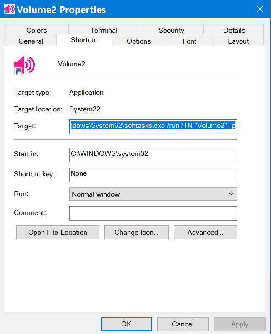The height and width of the screenshot is (334, 271).
Task: Click the 'Shortcut key:' label
Action: pyautogui.click(x=34, y=174)
